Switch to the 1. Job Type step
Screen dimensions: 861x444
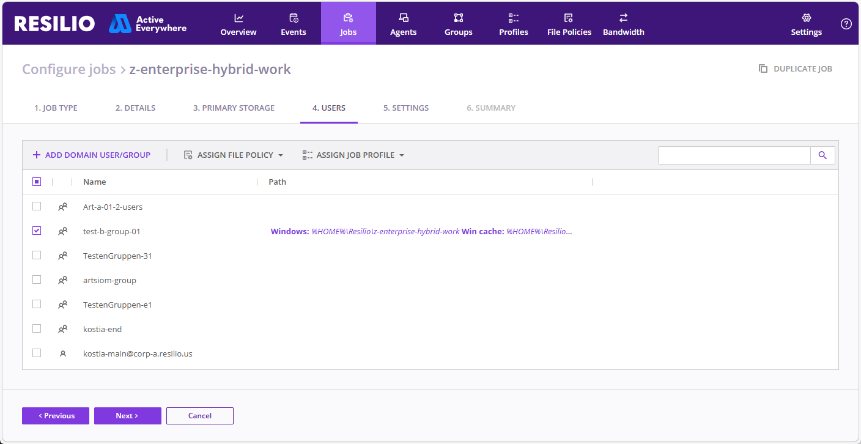[56, 108]
